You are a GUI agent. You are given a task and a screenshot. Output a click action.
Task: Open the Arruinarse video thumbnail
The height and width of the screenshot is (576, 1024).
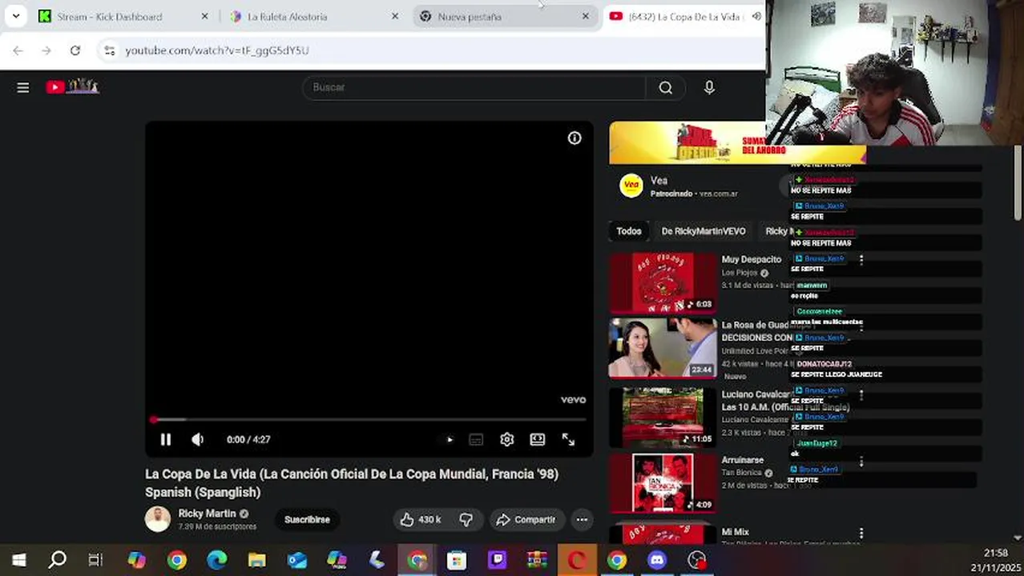coord(663,483)
